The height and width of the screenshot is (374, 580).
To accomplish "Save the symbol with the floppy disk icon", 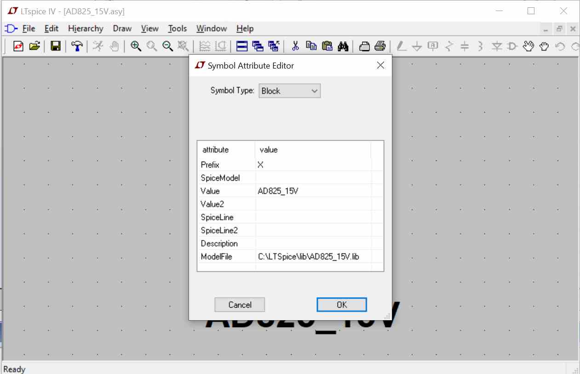I will coord(56,46).
